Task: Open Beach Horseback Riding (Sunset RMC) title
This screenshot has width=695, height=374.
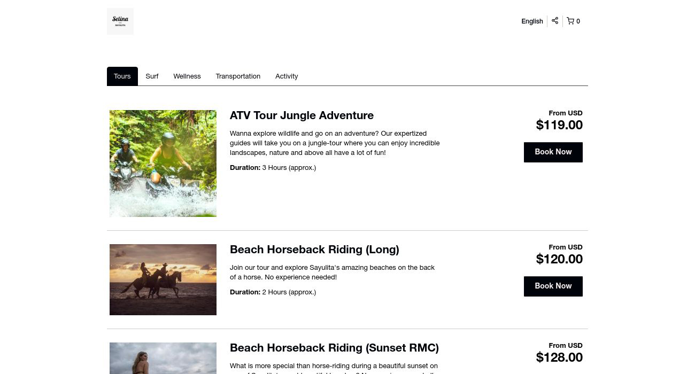Action: (334, 348)
